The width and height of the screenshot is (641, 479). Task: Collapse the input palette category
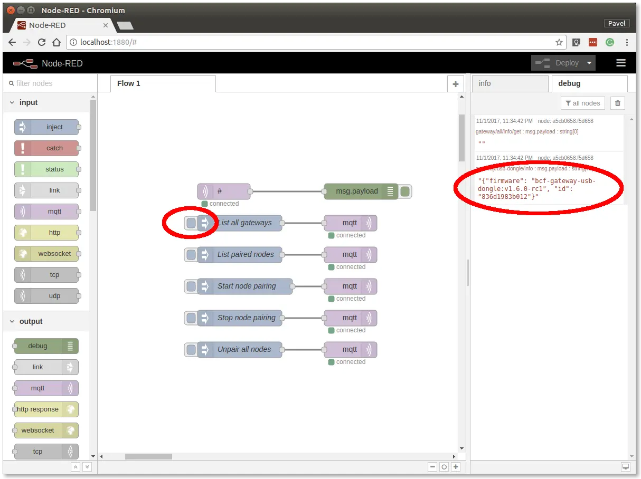coord(46,102)
